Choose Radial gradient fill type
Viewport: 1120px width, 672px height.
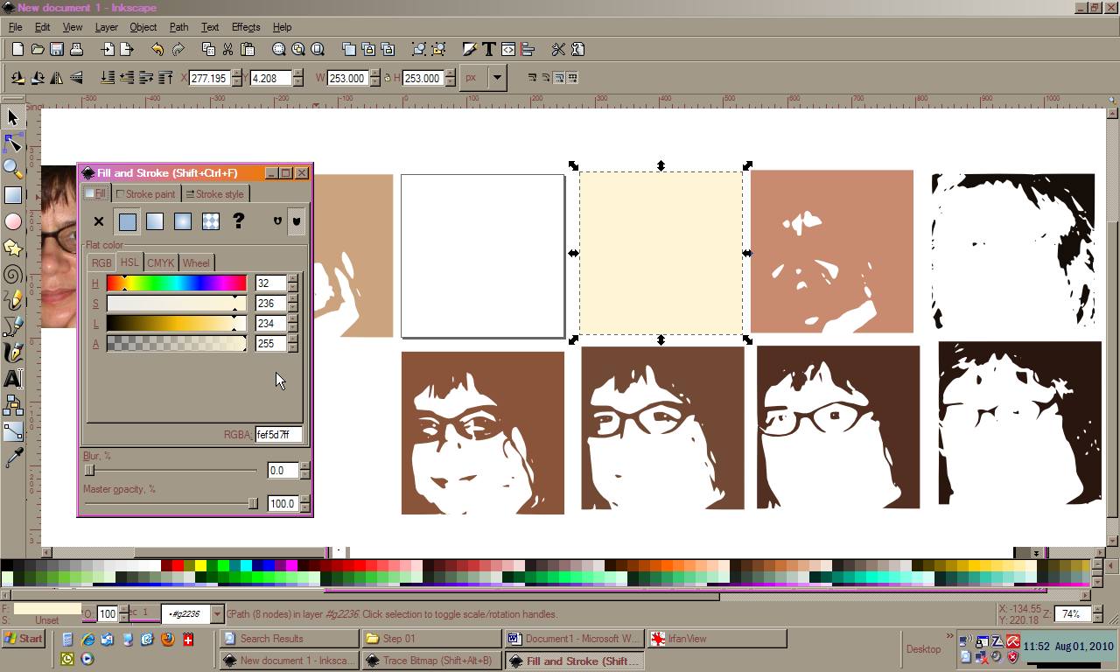(182, 221)
